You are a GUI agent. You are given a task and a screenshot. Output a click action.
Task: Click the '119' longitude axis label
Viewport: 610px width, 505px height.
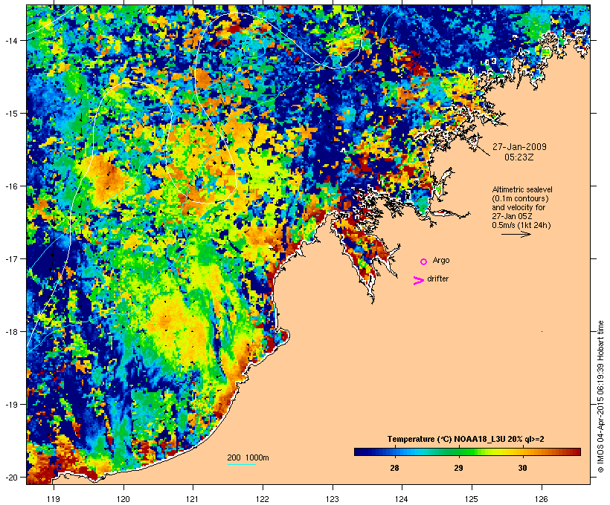pyautogui.click(x=54, y=499)
